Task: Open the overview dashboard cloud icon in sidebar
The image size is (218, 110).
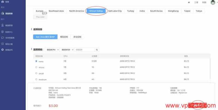Action: [2, 2]
